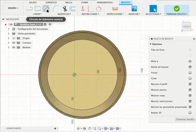Click the center diameter circle tool
The width and height of the screenshot is (196, 132).
pyautogui.click(x=46, y=9)
